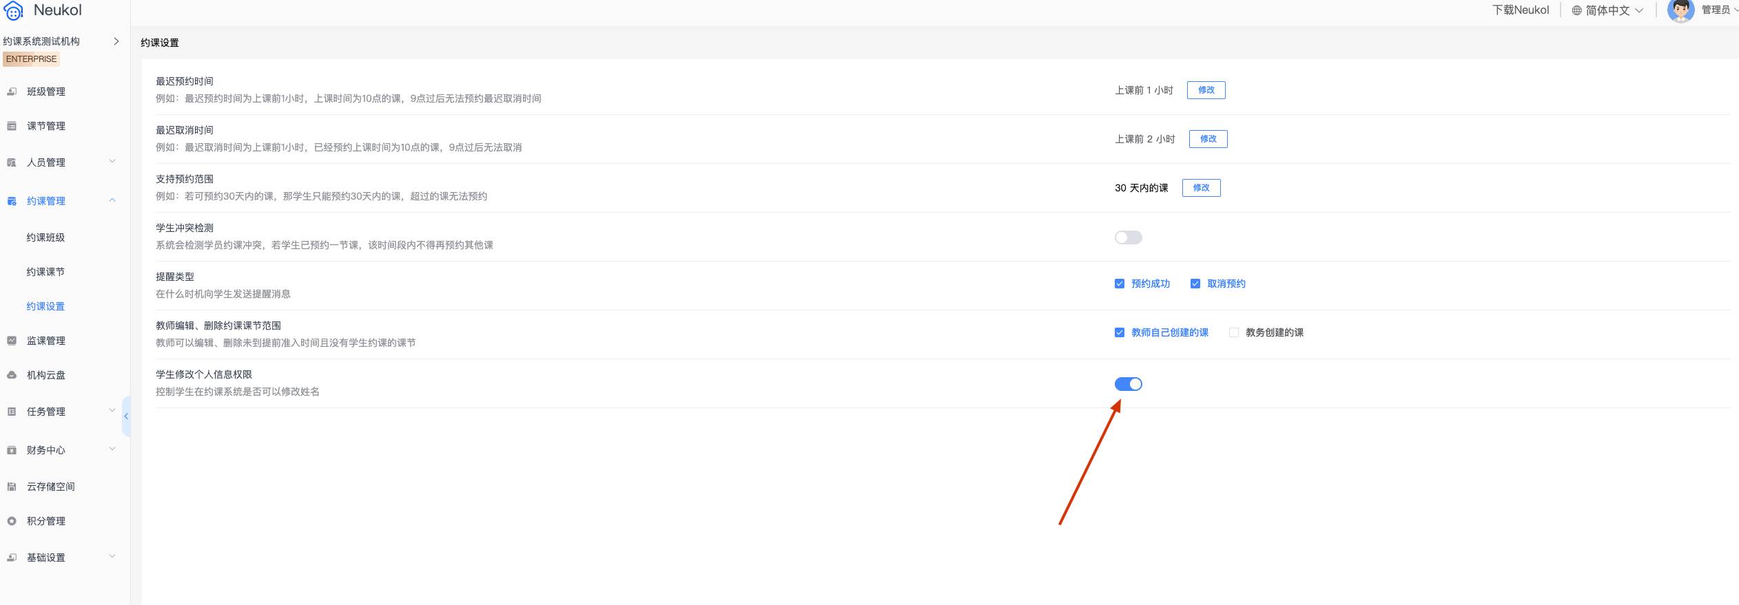Click the 提醒类型 setting label
Viewport: 1739px width, 605px height.
coord(175,277)
